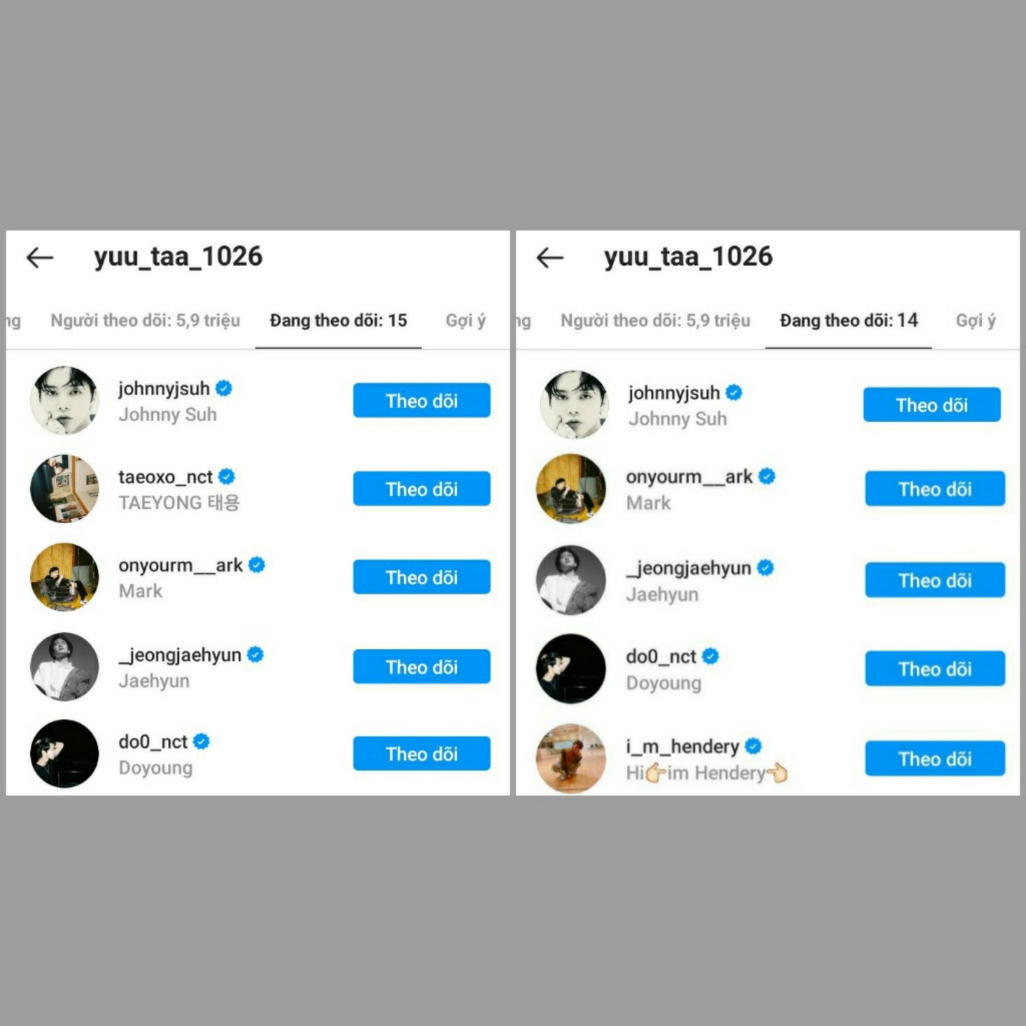Go back using left panel arrow icon
Image resolution: width=1026 pixels, height=1026 pixels.
[40, 258]
